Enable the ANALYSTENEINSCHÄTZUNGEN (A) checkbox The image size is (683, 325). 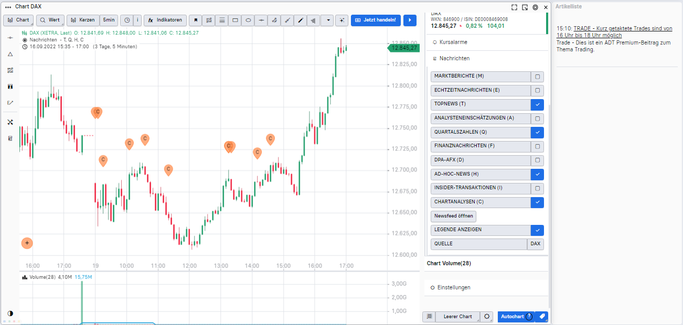coord(537,118)
